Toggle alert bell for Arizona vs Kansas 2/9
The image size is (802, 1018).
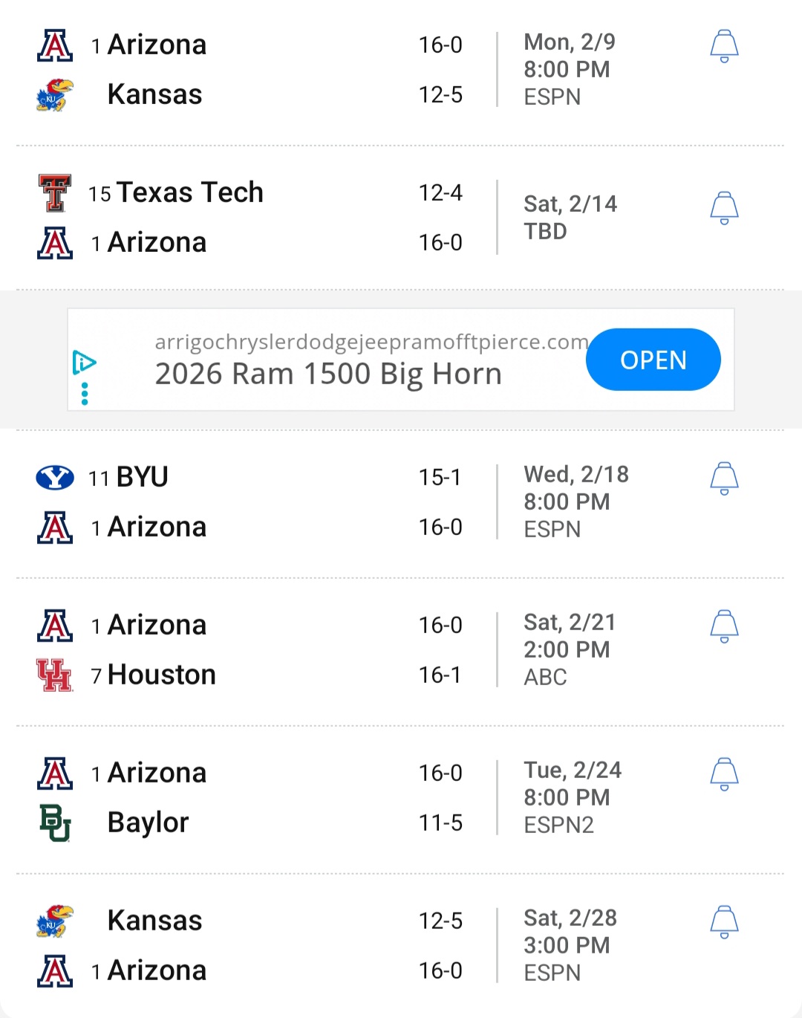(x=724, y=46)
